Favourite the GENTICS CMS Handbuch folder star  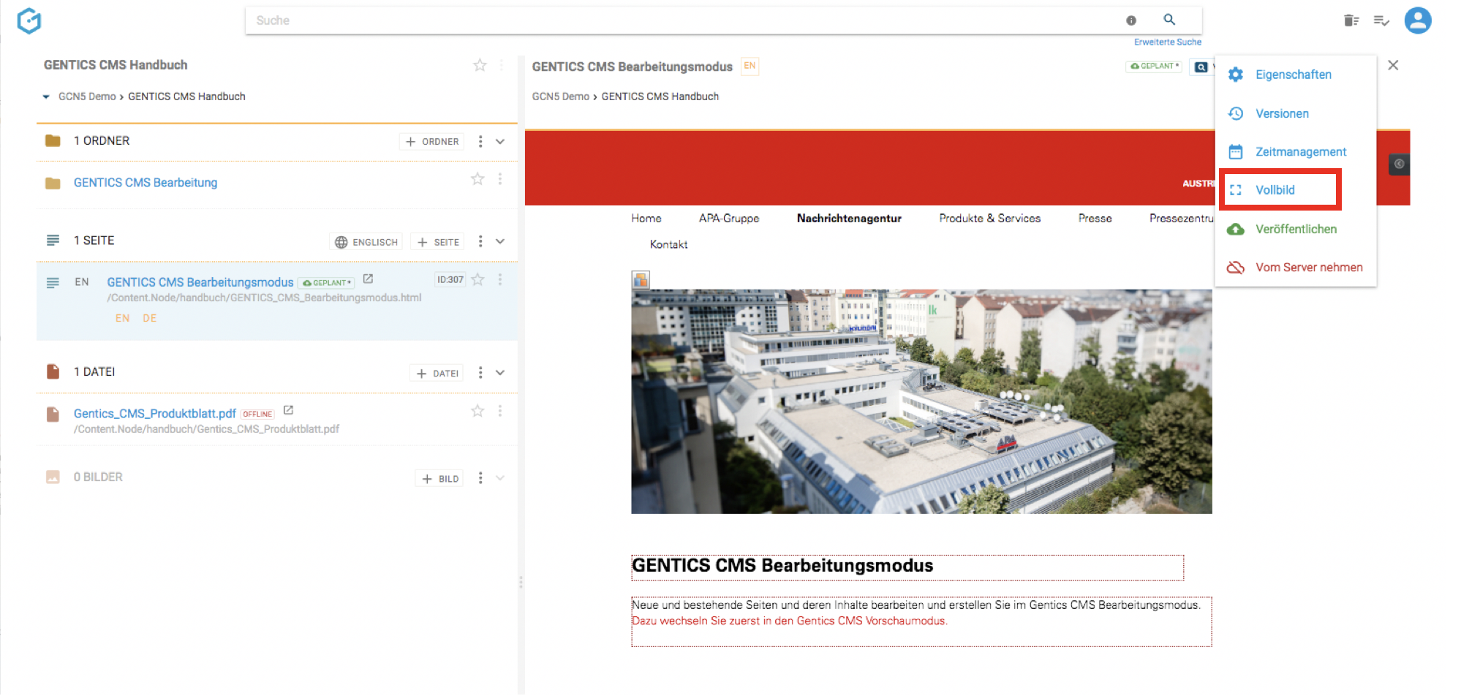(x=480, y=65)
